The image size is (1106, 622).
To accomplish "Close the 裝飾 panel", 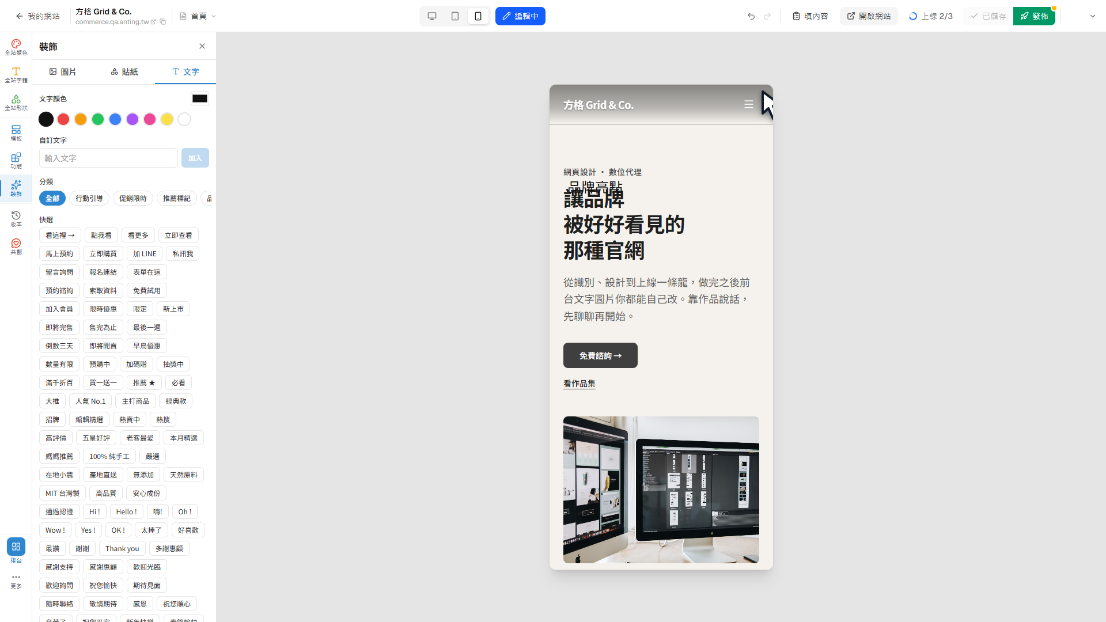I will 202,46.
